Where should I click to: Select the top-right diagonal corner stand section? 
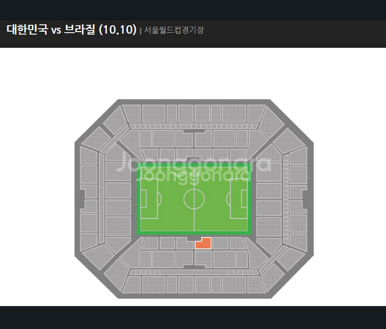click(x=271, y=120)
